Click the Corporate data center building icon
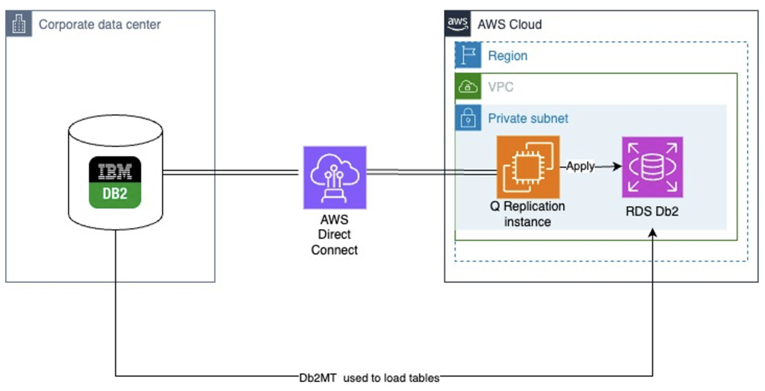 coord(19,24)
